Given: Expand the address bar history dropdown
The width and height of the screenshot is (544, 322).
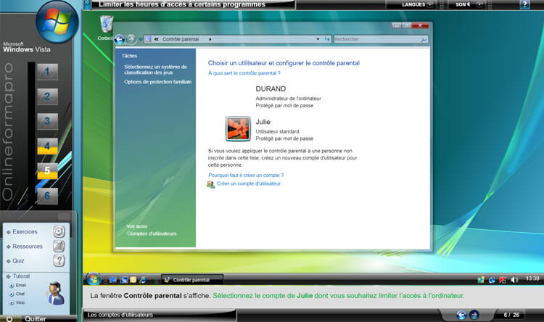Looking at the screenshot, I should (x=318, y=39).
